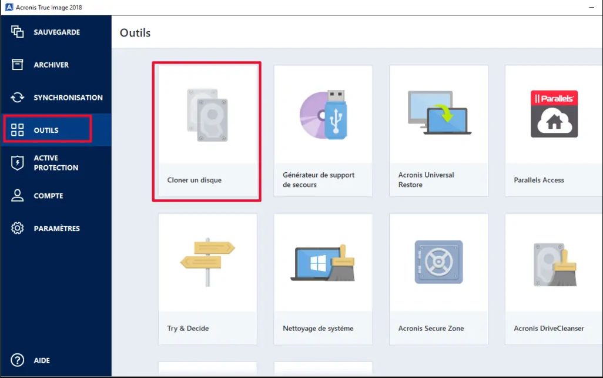Open the Parallels Access tool

[x=552, y=129]
